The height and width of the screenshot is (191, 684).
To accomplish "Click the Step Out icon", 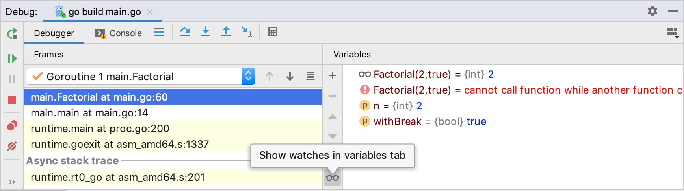I will (x=226, y=32).
